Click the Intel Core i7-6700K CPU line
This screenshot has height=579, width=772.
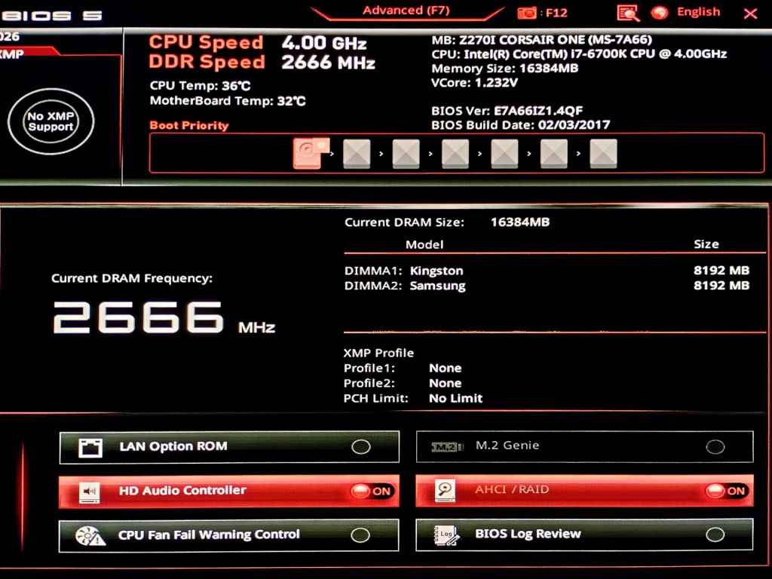pyautogui.click(x=579, y=54)
